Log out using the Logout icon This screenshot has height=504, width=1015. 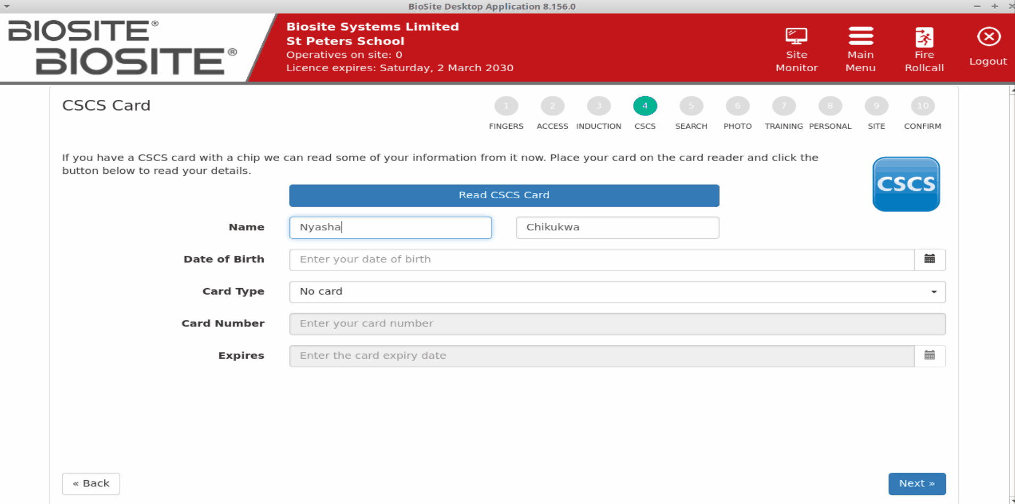pyautogui.click(x=988, y=46)
